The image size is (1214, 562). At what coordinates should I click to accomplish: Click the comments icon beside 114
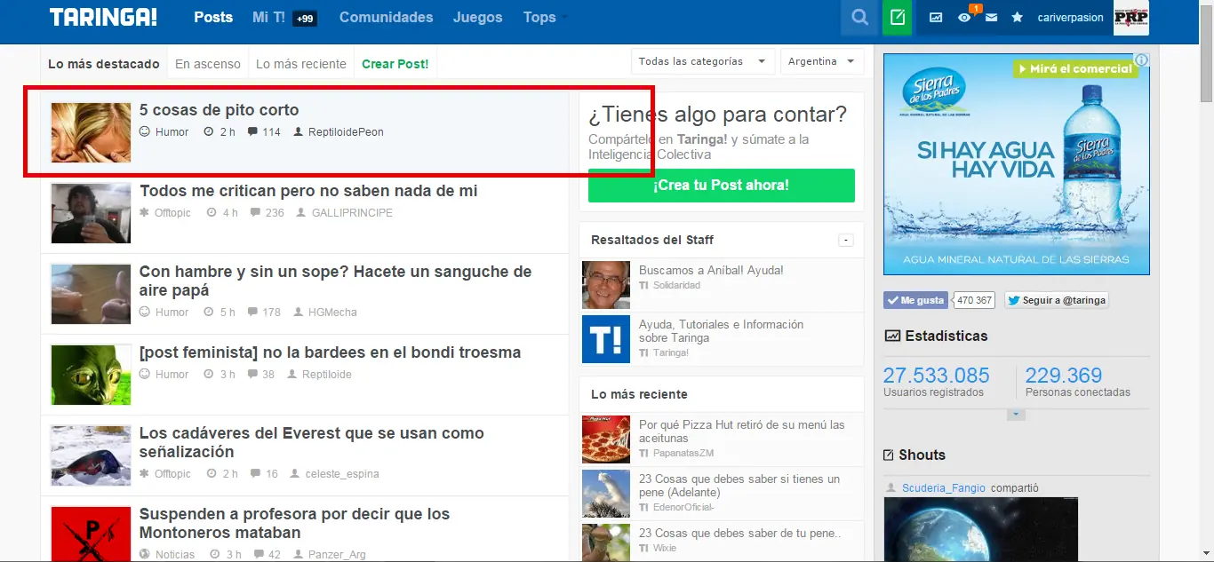click(252, 132)
